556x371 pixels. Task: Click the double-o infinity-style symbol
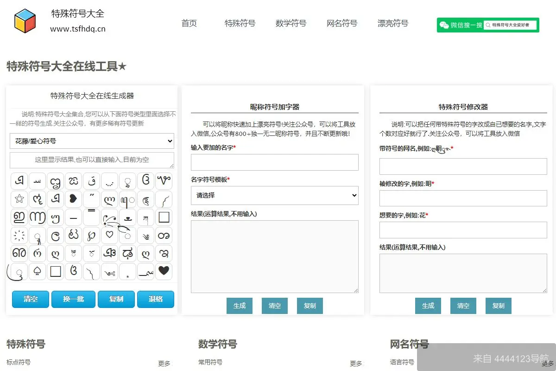pyautogui.click(x=164, y=236)
